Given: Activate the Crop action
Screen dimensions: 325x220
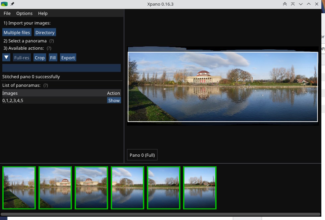Looking at the screenshot, I should [39, 58].
